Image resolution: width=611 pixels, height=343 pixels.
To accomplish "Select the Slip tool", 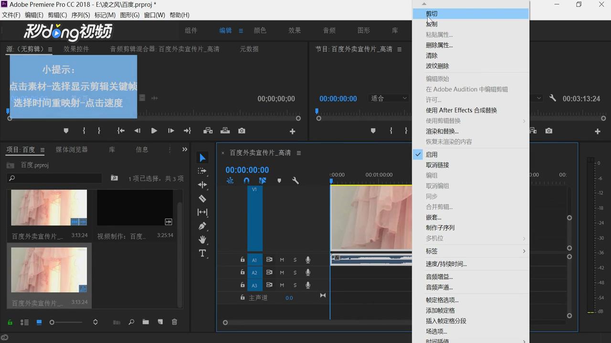I will (x=202, y=212).
